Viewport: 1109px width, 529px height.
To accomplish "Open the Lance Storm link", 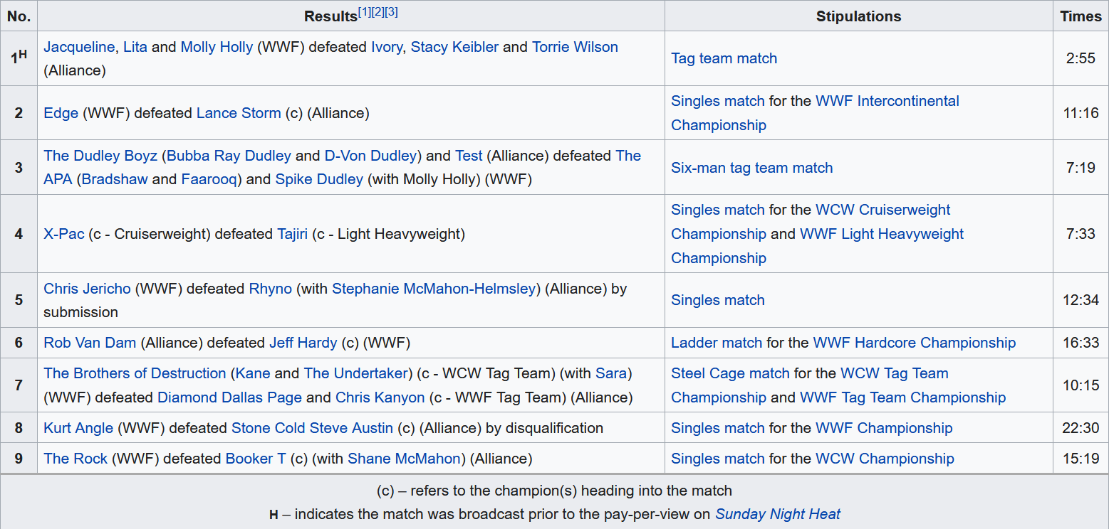I will click(239, 113).
